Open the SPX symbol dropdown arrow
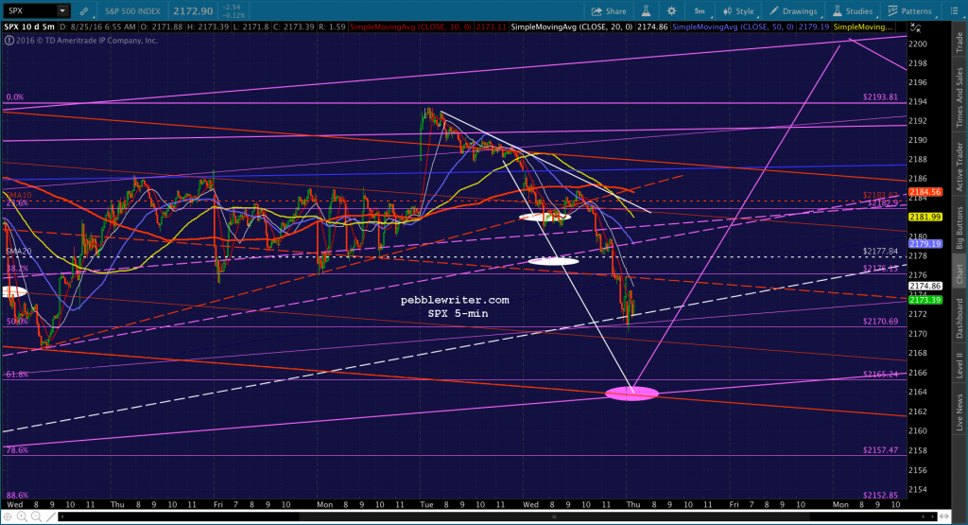Image resolution: width=968 pixels, height=525 pixels. click(x=62, y=11)
